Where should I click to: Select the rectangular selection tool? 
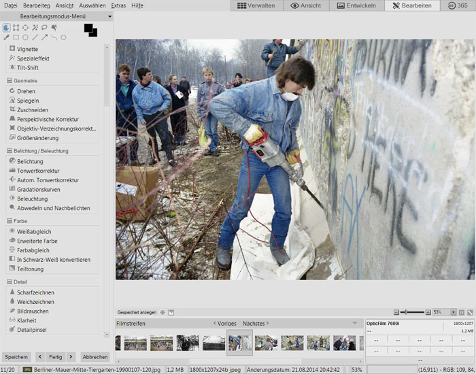pos(16,28)
